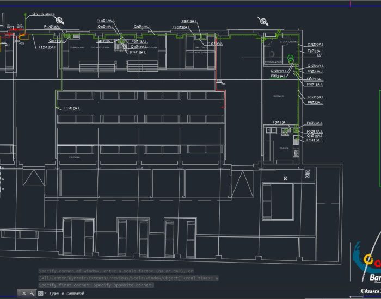Image resolution: width=381 pixels, height=299 pixels.
Task: Select the top C3Ø22A.I. label
Action: click(315, 66)
